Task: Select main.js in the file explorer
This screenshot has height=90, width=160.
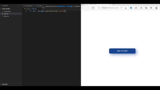Action: (6, 14)
